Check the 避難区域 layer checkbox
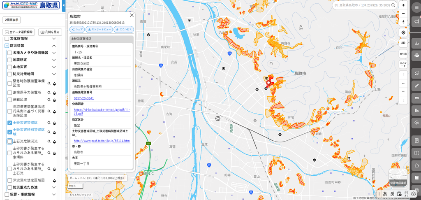This screenshot has height=200, width=421. pos(10,100)
